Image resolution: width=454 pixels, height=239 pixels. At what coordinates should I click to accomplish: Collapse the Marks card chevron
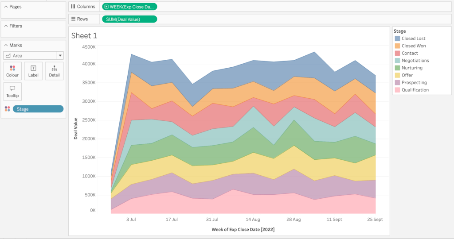pos(6,45)
